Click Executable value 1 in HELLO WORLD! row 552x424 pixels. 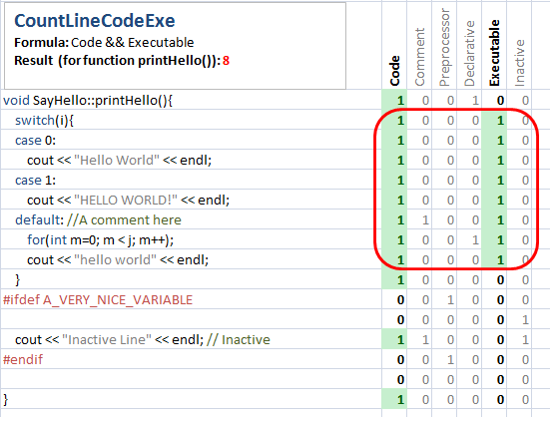(x=500, y=201)
